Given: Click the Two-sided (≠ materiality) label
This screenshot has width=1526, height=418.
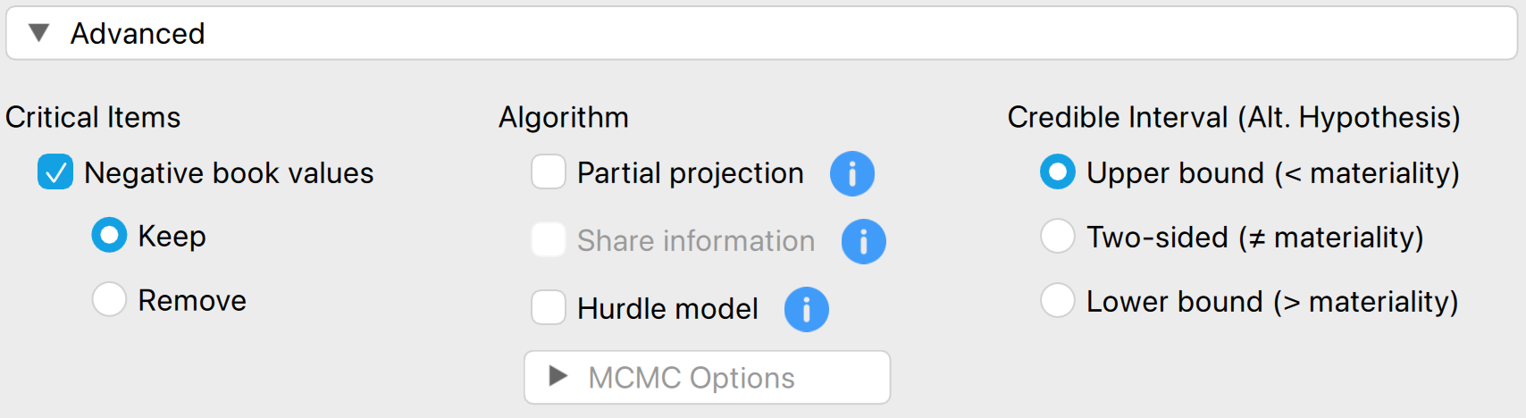Looking at the screenshot, I should 1254,237.
